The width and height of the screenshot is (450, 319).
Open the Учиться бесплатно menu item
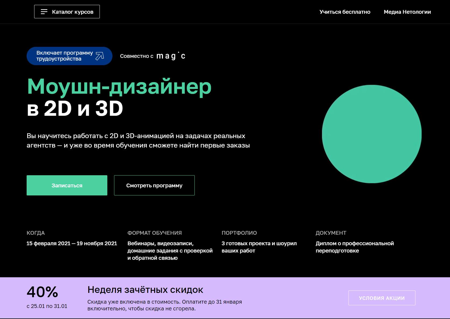345,12
